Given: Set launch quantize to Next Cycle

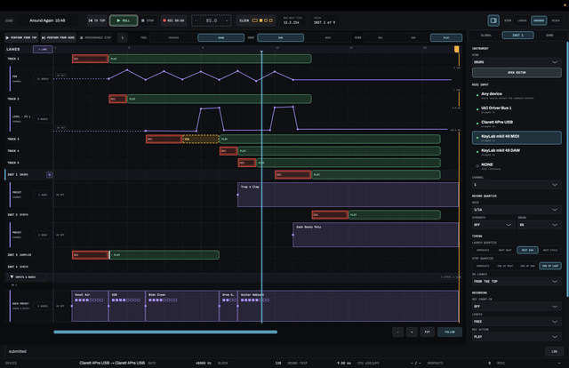Looking at the screenshot, I should (x=550, y=250).
